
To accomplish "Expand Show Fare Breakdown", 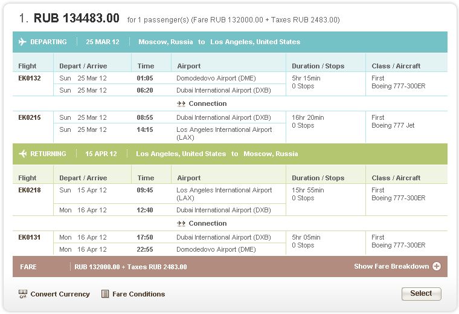I will 391,266.
